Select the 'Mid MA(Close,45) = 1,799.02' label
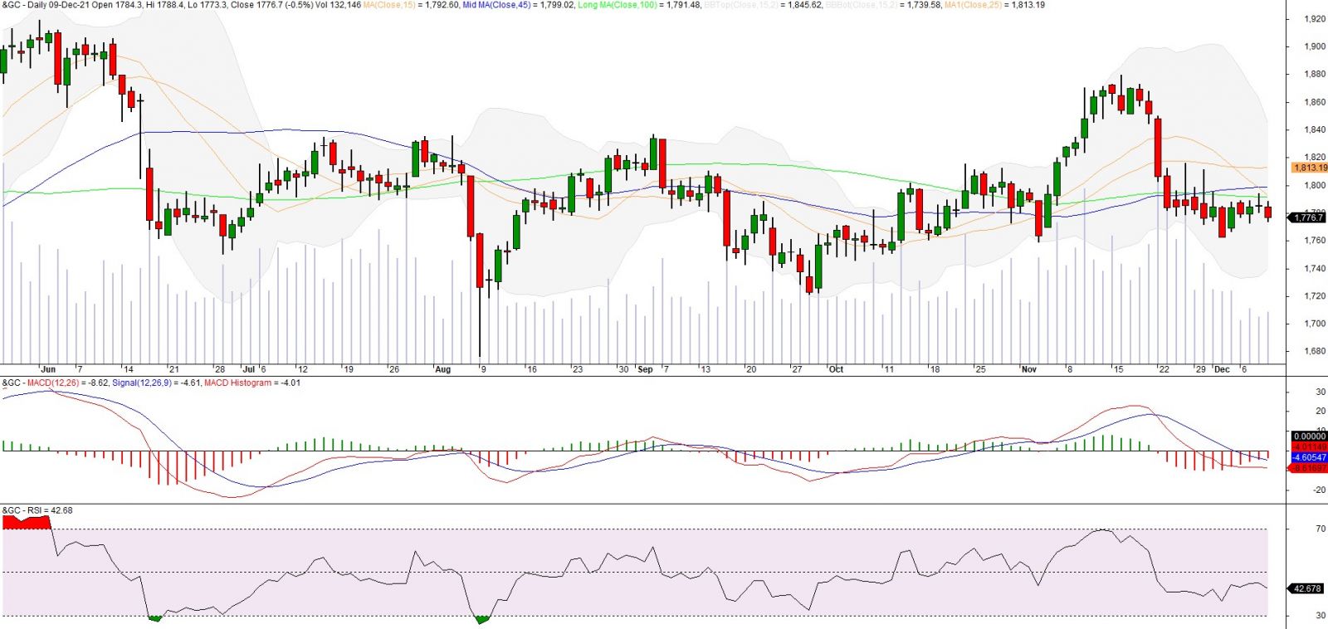Viewport: 1328px width, 629px height. [x=518, y=5]
